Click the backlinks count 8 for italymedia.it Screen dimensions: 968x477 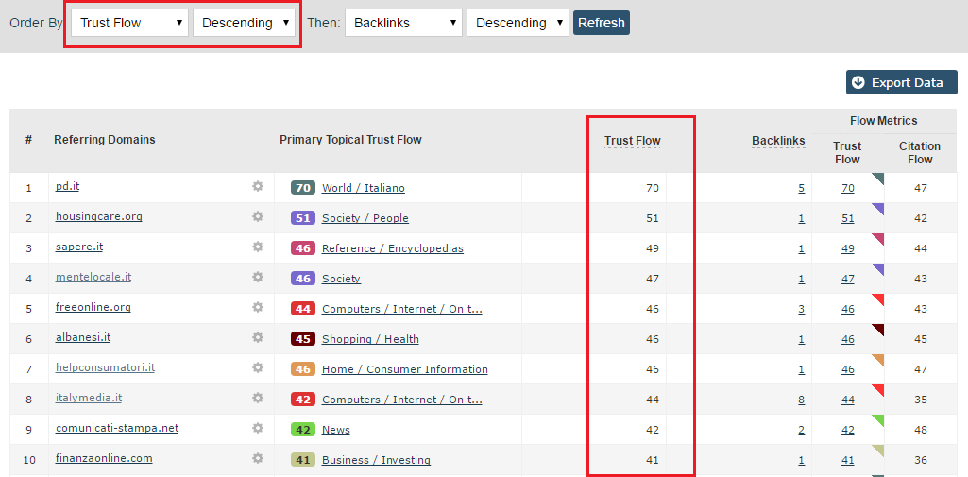click(x=802, y=400)
